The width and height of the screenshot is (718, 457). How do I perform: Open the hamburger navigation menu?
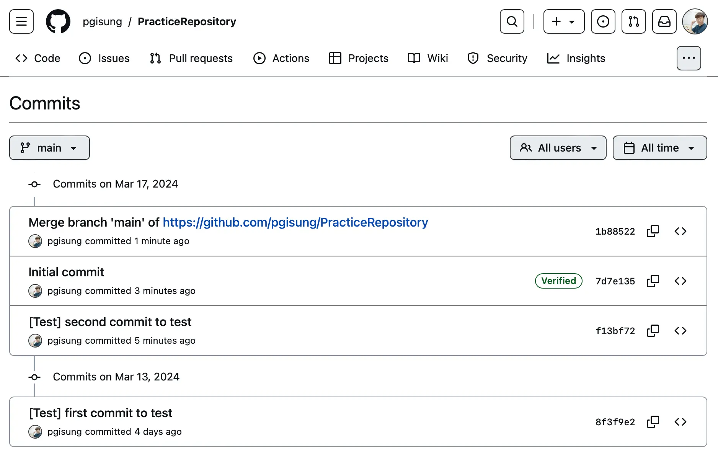[21, 21]
